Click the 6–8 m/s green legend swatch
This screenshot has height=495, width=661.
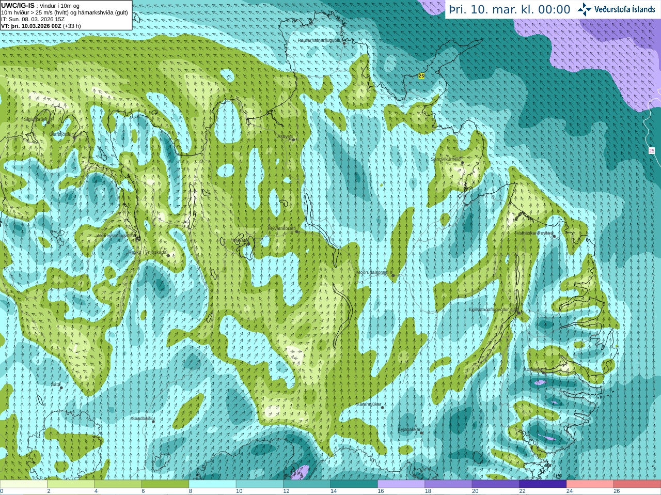point(165,484)
